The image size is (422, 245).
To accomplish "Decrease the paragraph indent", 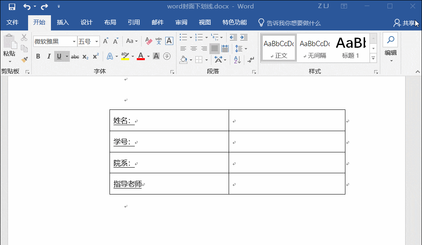I will click(x=233, y=37).
